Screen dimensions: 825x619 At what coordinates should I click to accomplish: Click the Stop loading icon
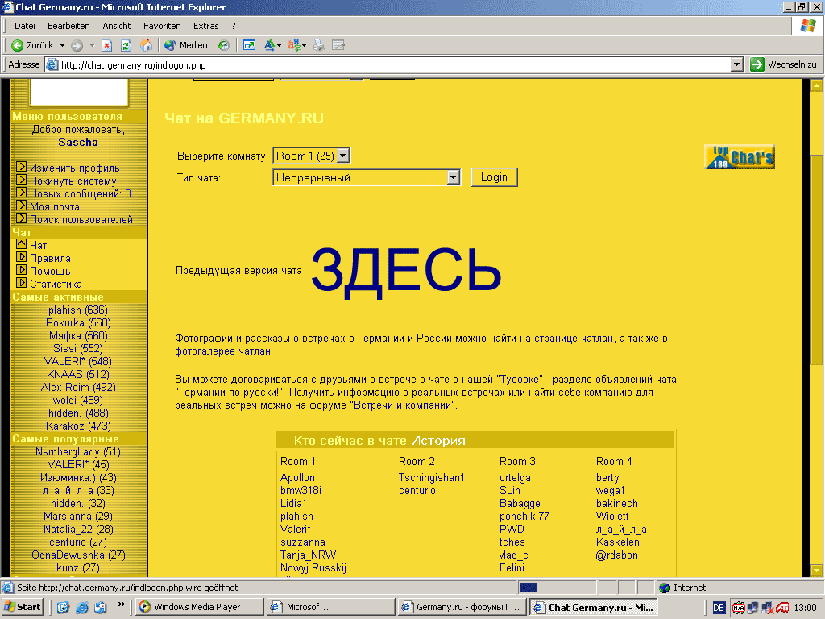coord(107,45)
